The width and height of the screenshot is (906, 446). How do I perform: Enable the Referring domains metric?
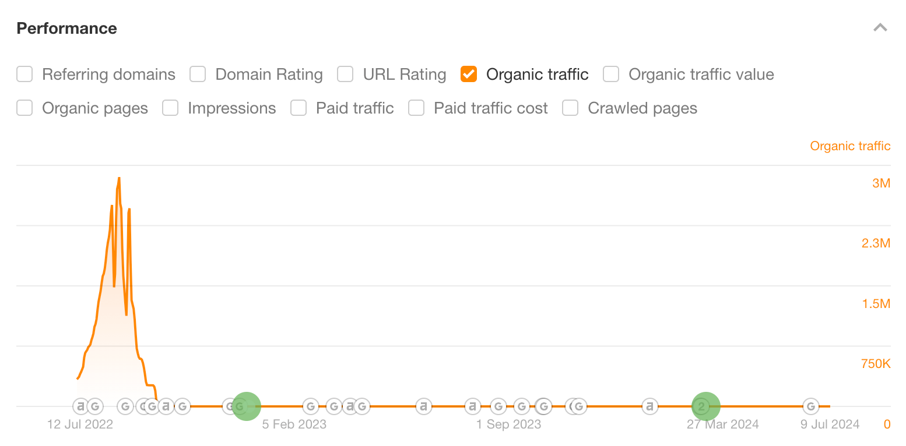[24, 75]
